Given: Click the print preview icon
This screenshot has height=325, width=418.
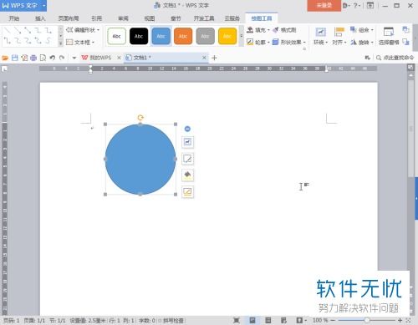Looking at the screenshot, I should click(x=43, y=58).
